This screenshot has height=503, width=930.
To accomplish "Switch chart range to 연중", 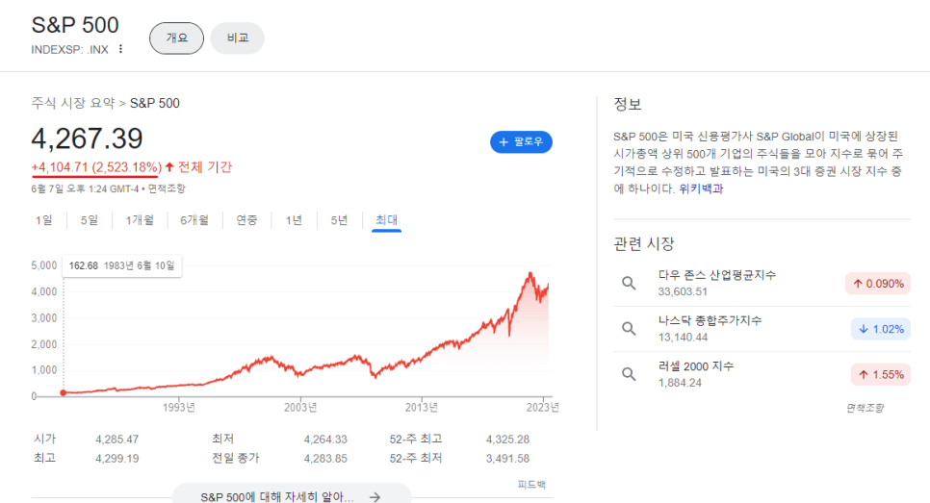I will point(246,220).
